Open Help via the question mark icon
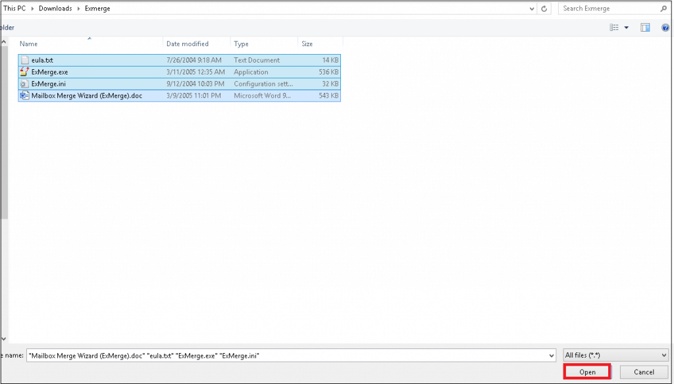 665,28
